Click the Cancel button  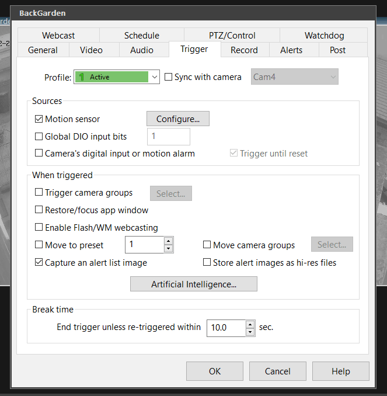point(278,371)
